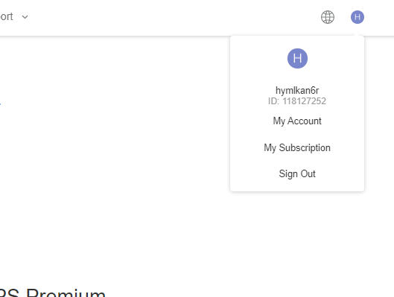
Task: Click the partially visible Premium heading at bottom
Action: 53,293
